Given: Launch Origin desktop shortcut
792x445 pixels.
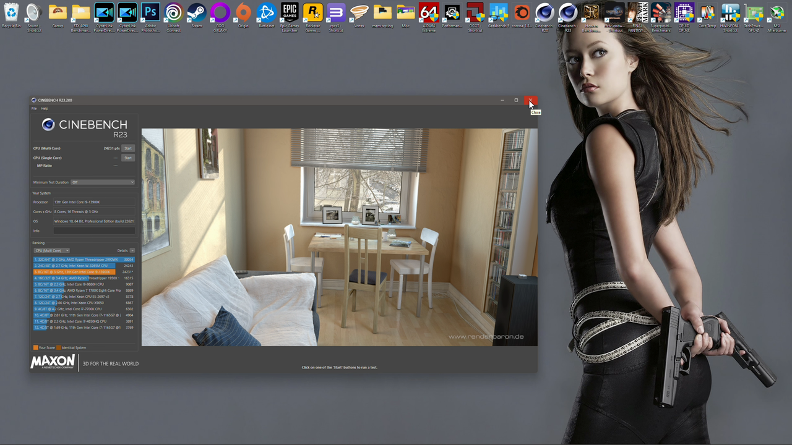Looking at the screenshot, I should (x=243, y=16).
